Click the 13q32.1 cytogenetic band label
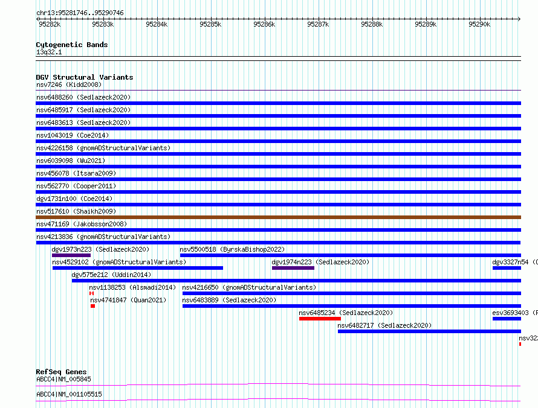The height and width of the screenshot is (408, 538). [x=49, y=52]
